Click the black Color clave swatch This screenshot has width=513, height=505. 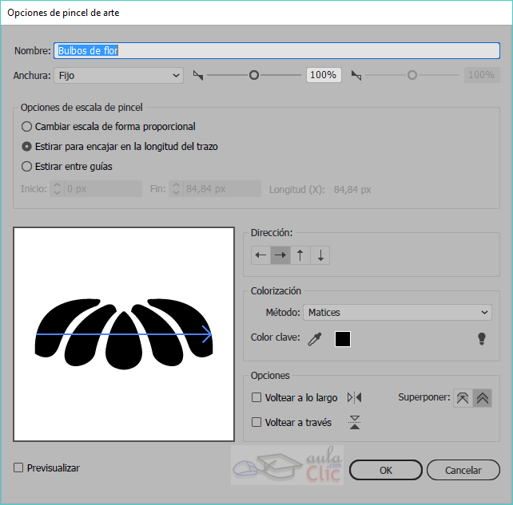[343, 339]
